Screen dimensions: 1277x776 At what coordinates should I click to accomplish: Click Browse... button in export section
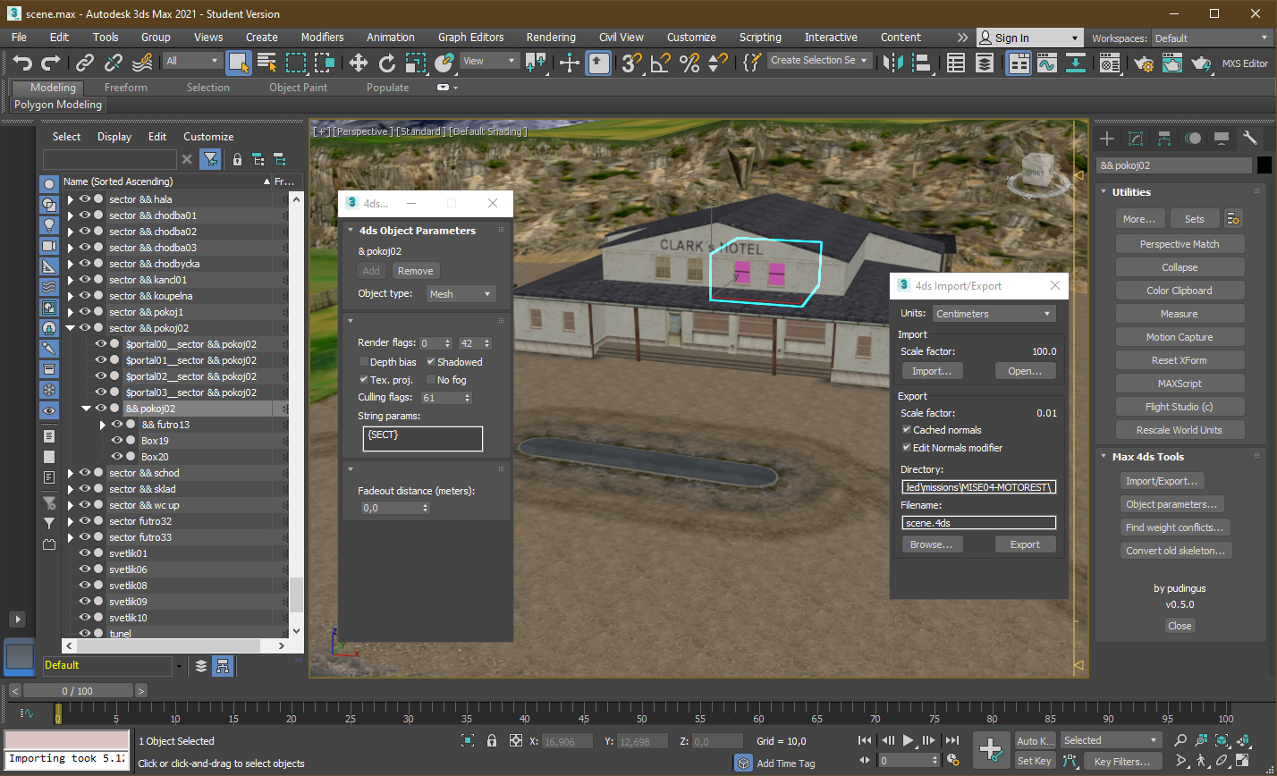pyautogui.click(x=932, y=544)
